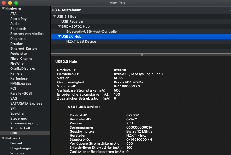Select USB Receiver in device tree
Screen dimensions: 231x155
tap(72, 21)
